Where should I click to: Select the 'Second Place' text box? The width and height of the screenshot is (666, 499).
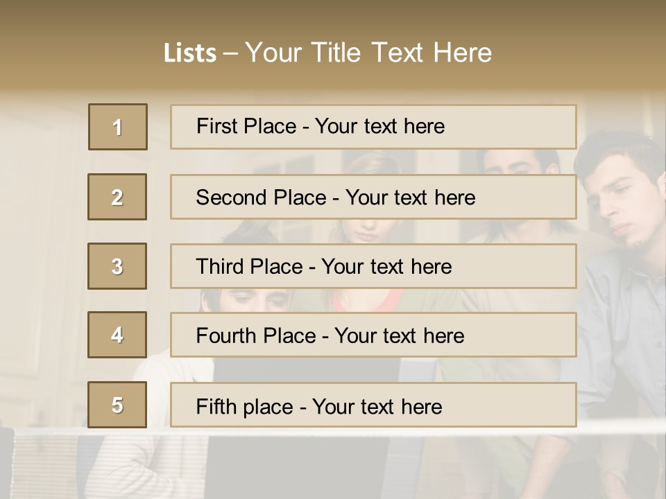tap(373, 198)
